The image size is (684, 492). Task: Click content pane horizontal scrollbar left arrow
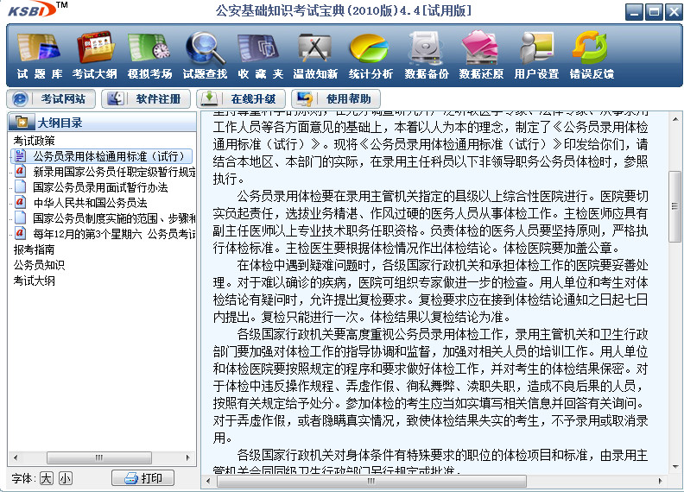coord(208,481)
